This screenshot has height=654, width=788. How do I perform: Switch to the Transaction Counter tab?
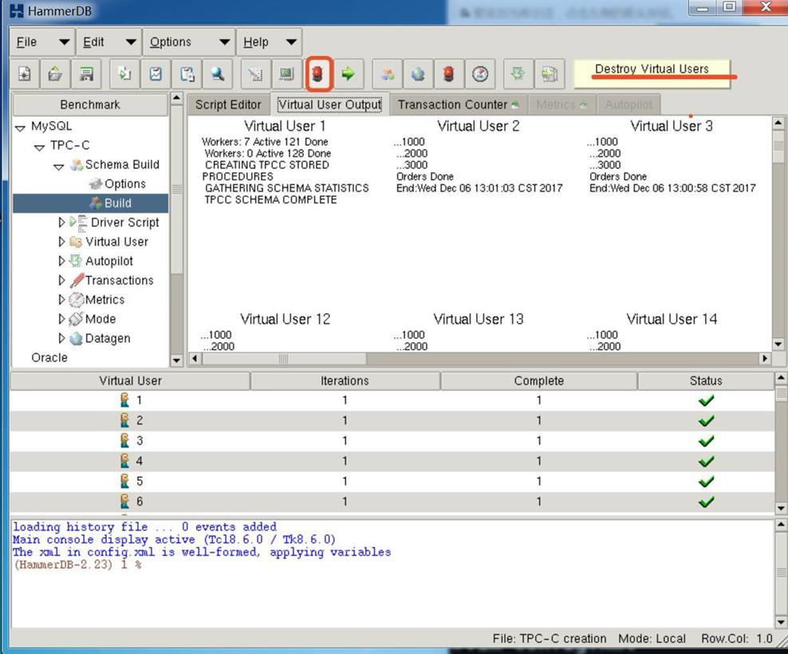(452, 104)
